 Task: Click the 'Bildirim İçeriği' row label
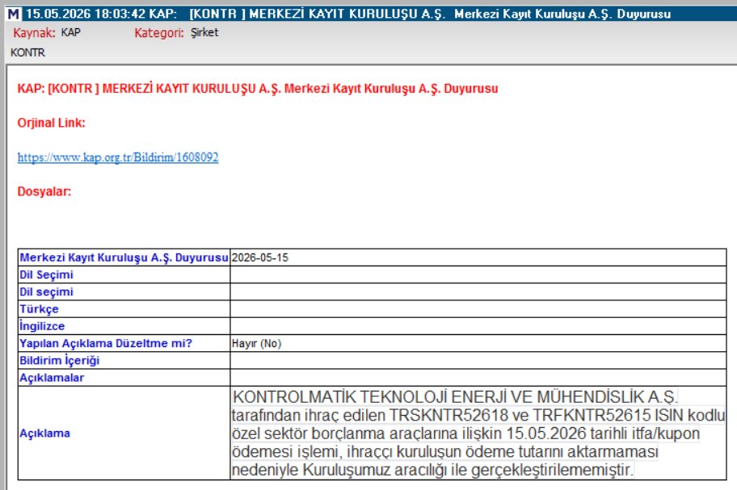pyautogui.click(x=59, y=361)
